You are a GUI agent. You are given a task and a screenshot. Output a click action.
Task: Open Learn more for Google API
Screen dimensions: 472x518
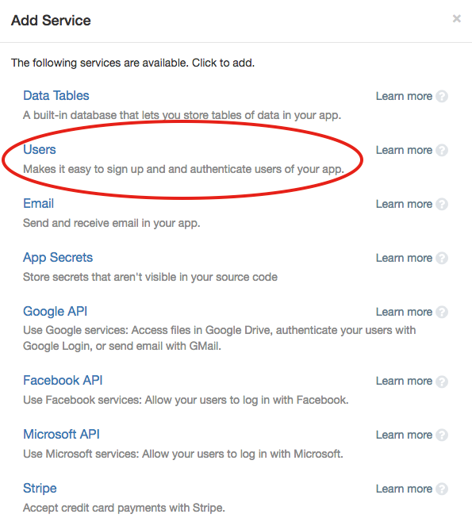point(404,312)
